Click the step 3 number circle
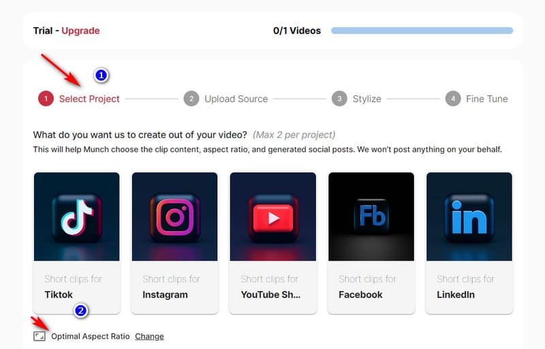This screenshot has height=349, width=545. [x=339, y=99]
